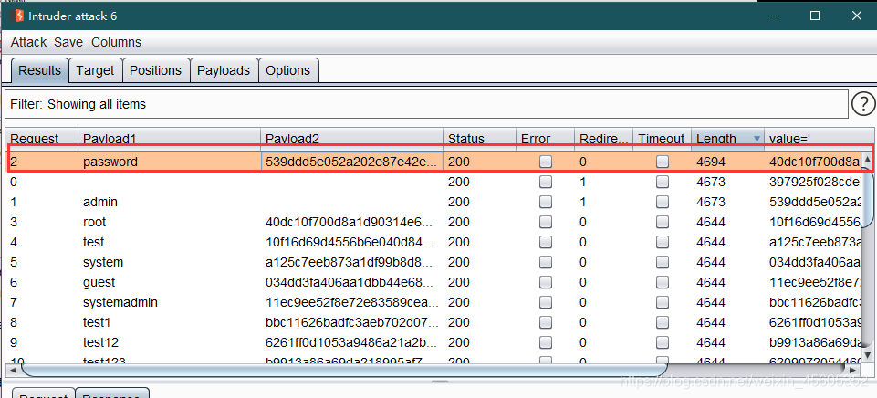Toggle Error checkbox in test row
This screenshot has height=398, width=877.
[x=546, y=243]
